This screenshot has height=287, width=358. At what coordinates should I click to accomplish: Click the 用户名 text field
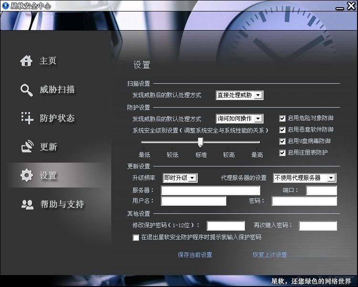pos(194,201)
